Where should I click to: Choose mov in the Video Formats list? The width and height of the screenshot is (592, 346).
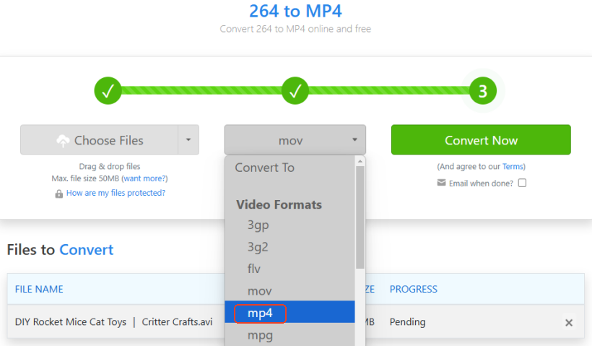point(259,291)
